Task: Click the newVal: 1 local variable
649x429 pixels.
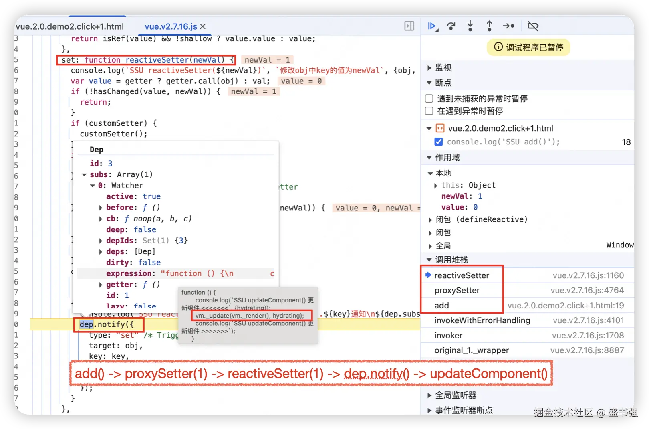Action: coord(462,196)
